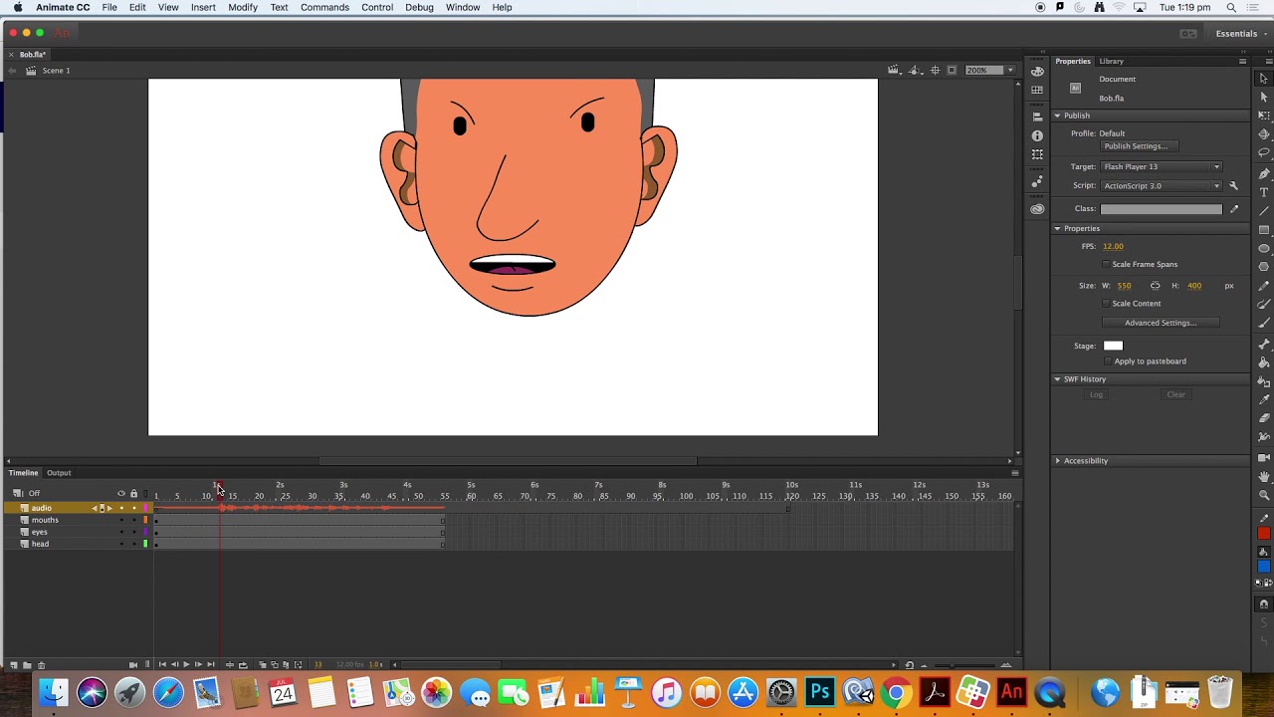This screenshot has height=717, width=1274.
Task: Go to Scene 1 breadcrumb
Action: [x=56, y=71]
